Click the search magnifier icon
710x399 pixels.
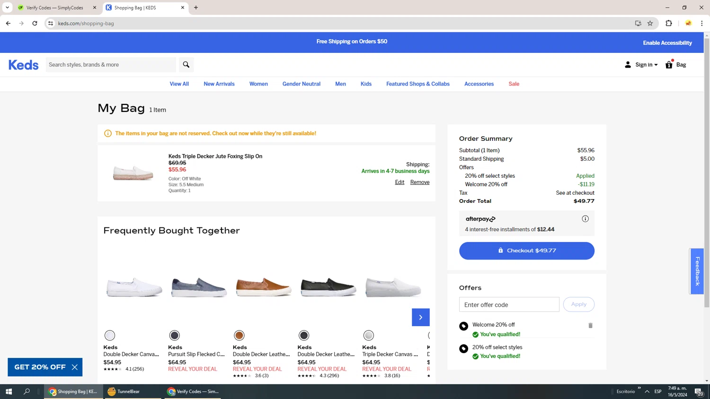pyautogui.click(x=186, y=65)
